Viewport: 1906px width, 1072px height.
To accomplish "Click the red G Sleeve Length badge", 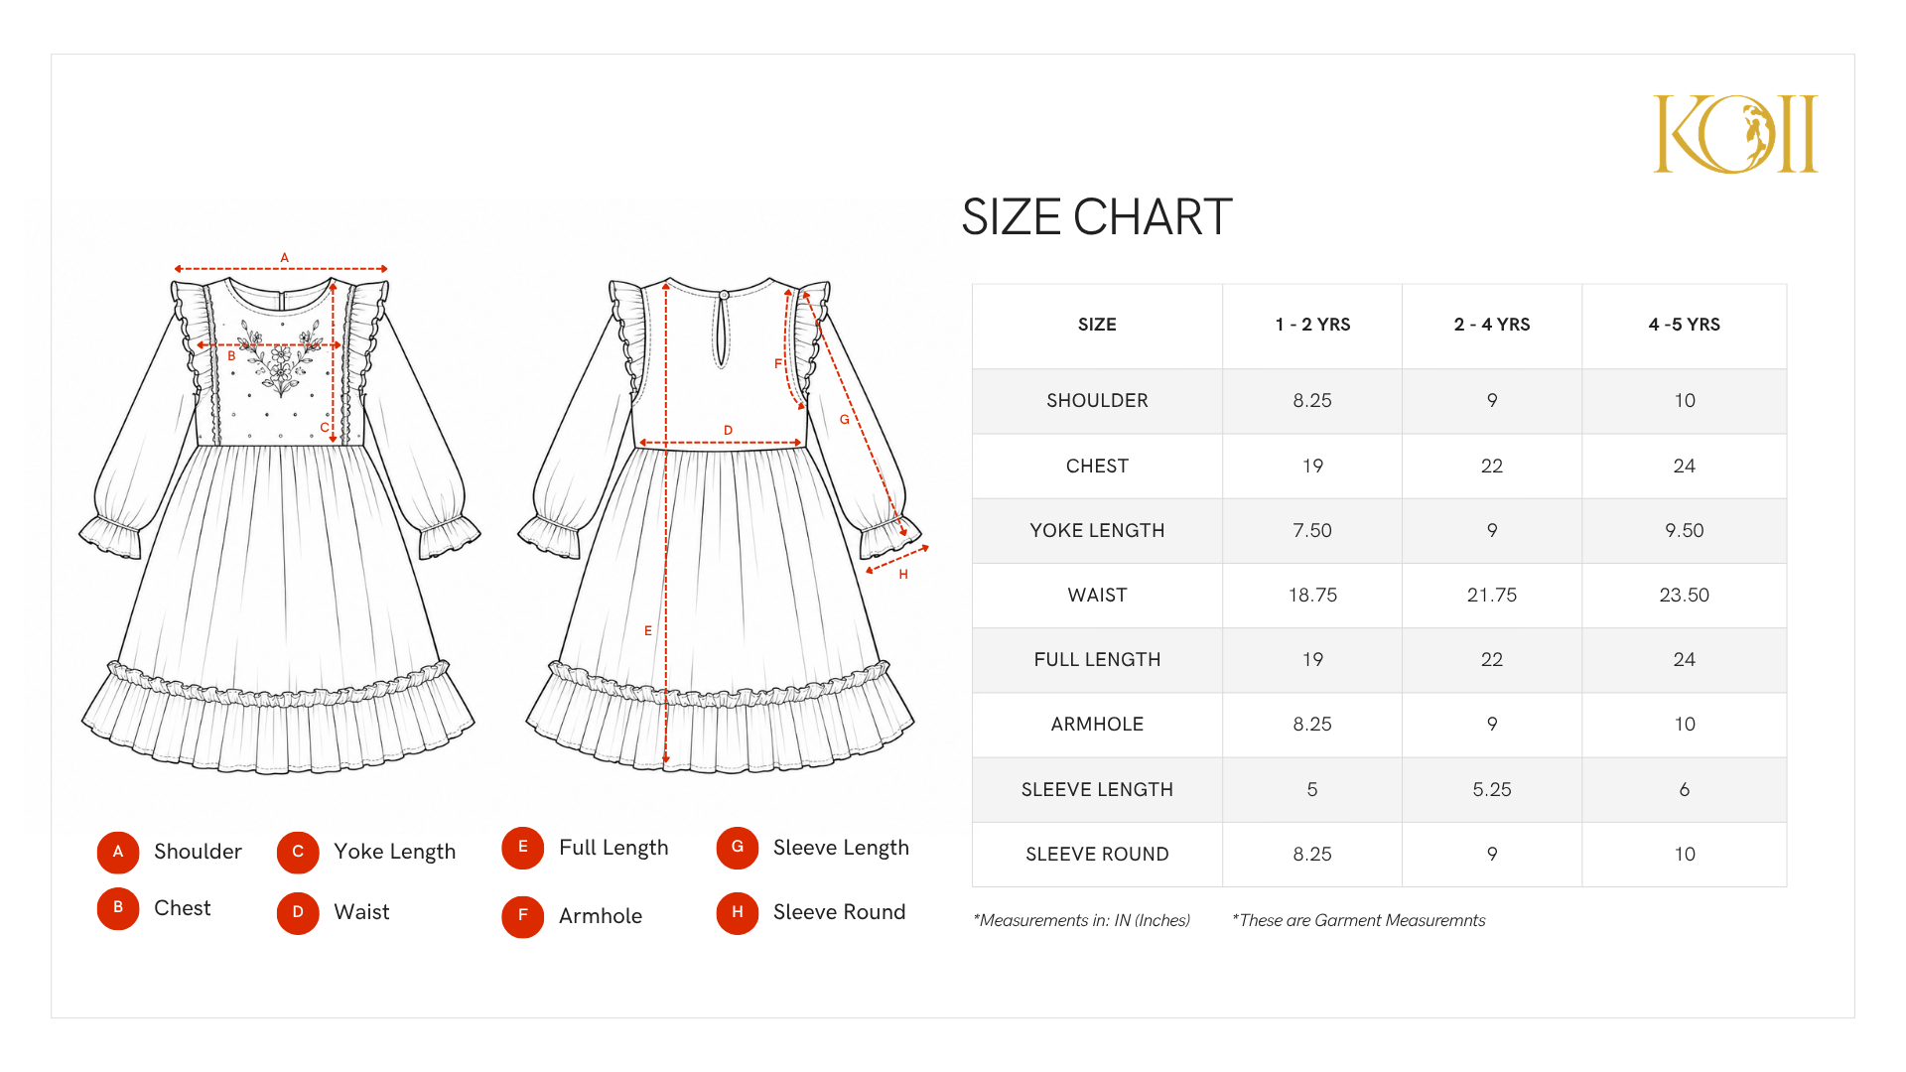I will 738,848.
